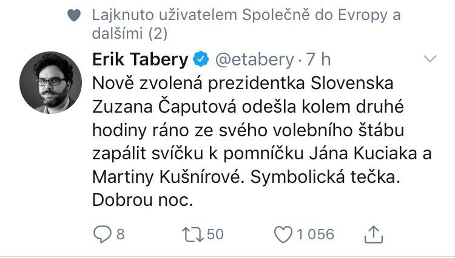455x258 pixels.
Task: Show the dalšími (2) likers
Action: [130, 33]
